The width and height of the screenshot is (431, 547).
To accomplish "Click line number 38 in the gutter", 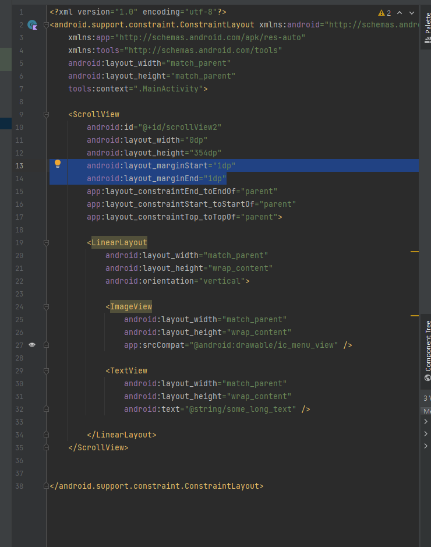I will [19, 486].
